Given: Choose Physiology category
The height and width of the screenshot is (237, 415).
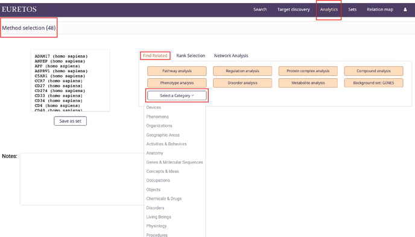Looking at the screenshot, I should click(x=156, y=226).
